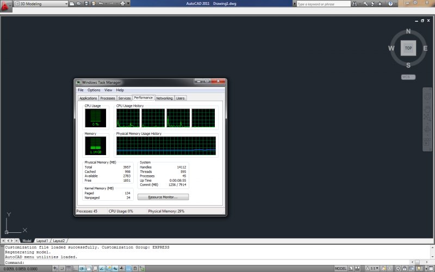This screenshot has width=435, height=272.
Task: Expand the Quick Access toolbar customize arrow
Action: (128, 4)
